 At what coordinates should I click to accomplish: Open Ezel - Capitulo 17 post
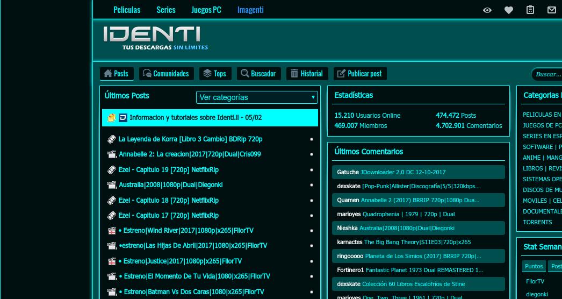pyautogui.click(x=169, y=215)
